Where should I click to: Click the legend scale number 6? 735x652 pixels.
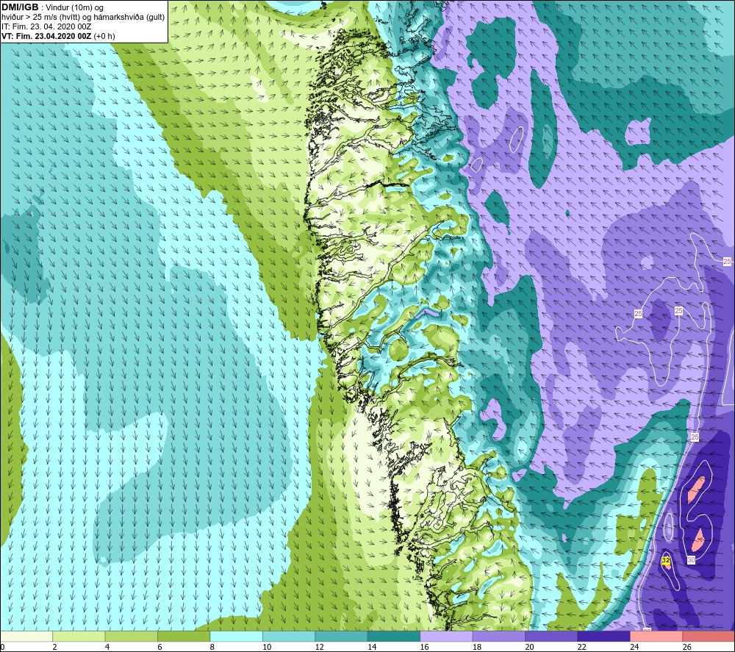coord(159,647)
